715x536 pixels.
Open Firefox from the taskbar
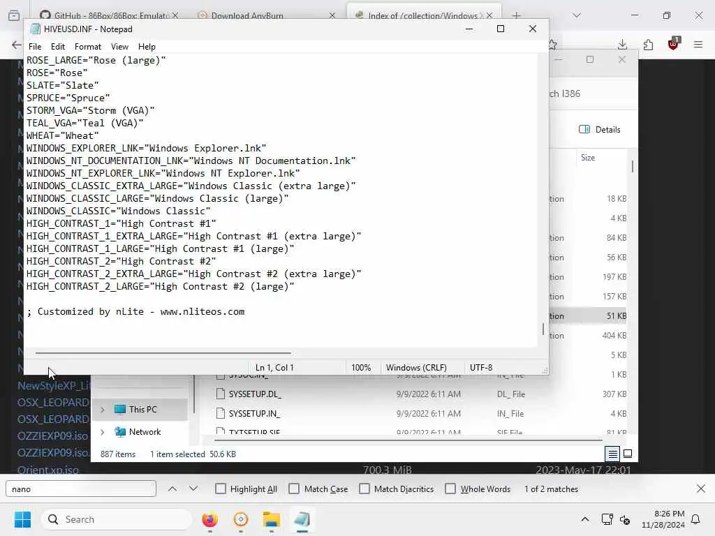click(209, 519)
